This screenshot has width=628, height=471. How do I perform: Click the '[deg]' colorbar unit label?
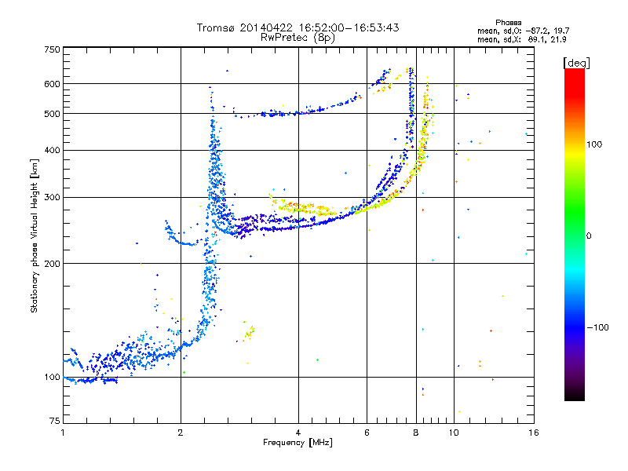click(576, 64)
